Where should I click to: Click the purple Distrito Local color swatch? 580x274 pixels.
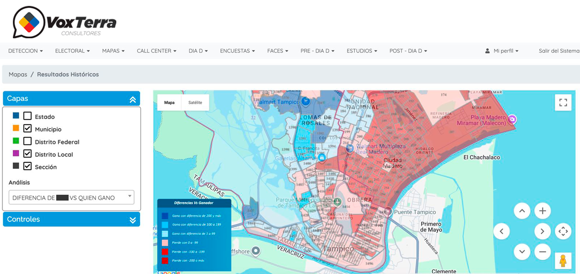coord(16,154)
